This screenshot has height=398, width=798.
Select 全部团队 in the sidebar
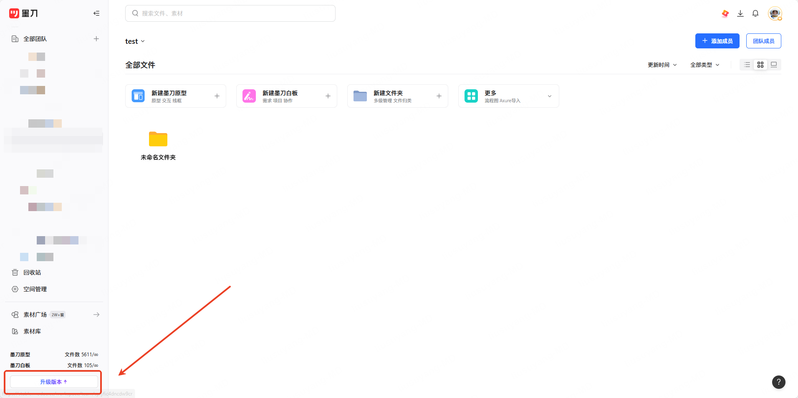pos(35,39)
